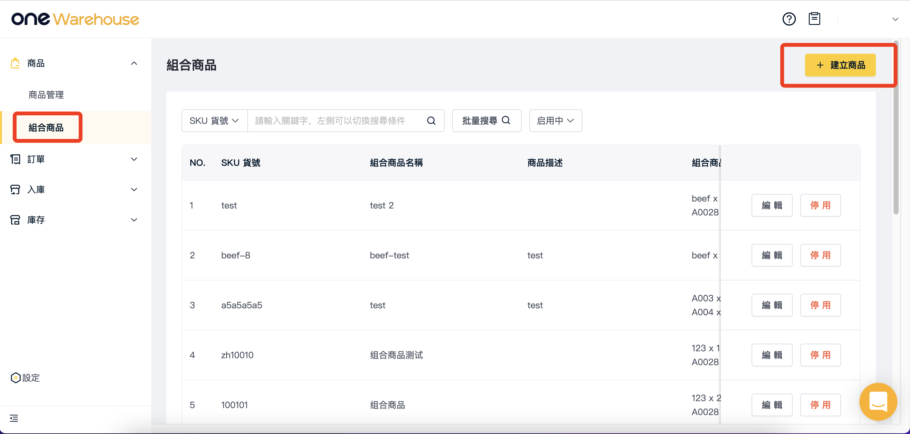The image size is (910, 434).
Task: Click the SKU 貨號 column header
Action: (x=241, y=163)
